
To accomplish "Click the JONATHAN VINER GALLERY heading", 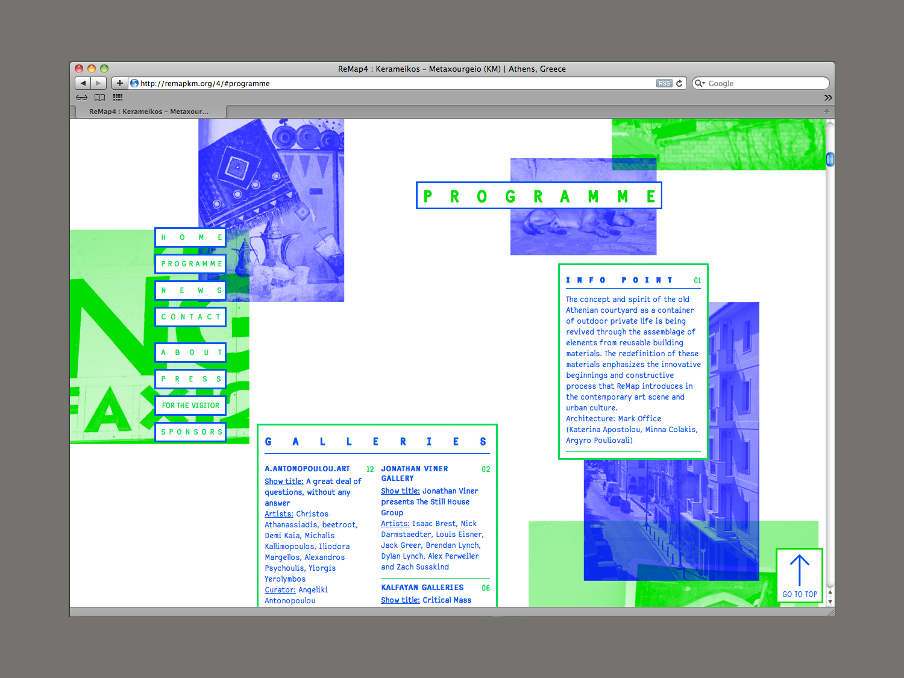I will coord(415,474).
